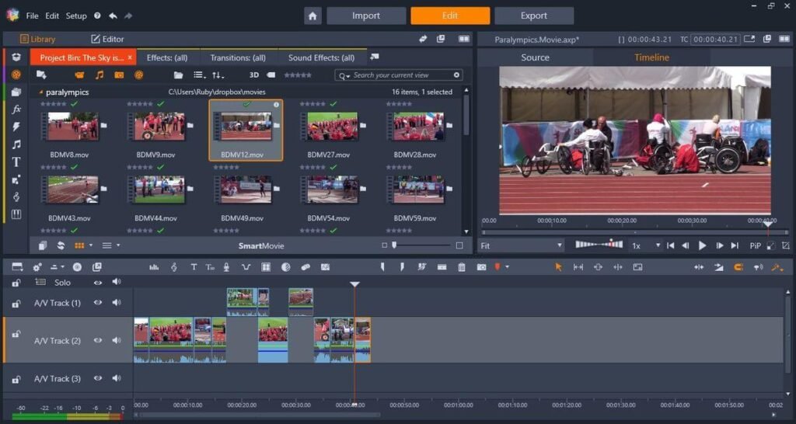Click the Solo track label
Image resolution: width=796 pixels, height=424 pixels.
(62, 283)
